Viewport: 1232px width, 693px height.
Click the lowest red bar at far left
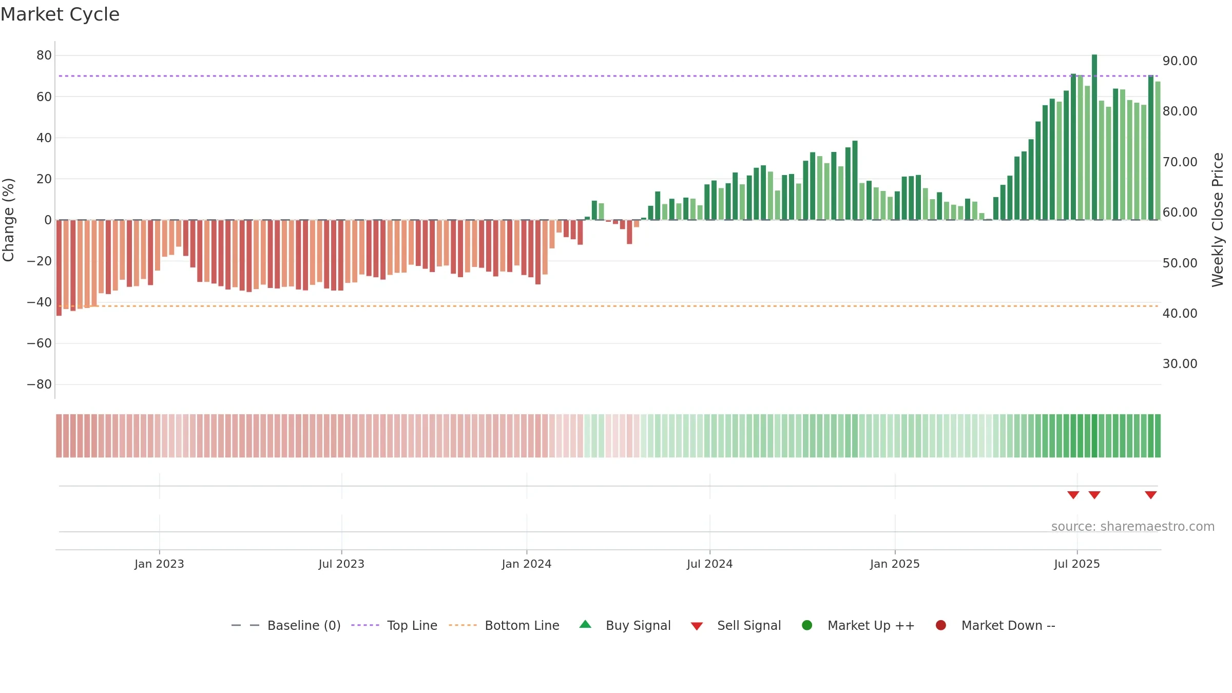pos(59,268)
